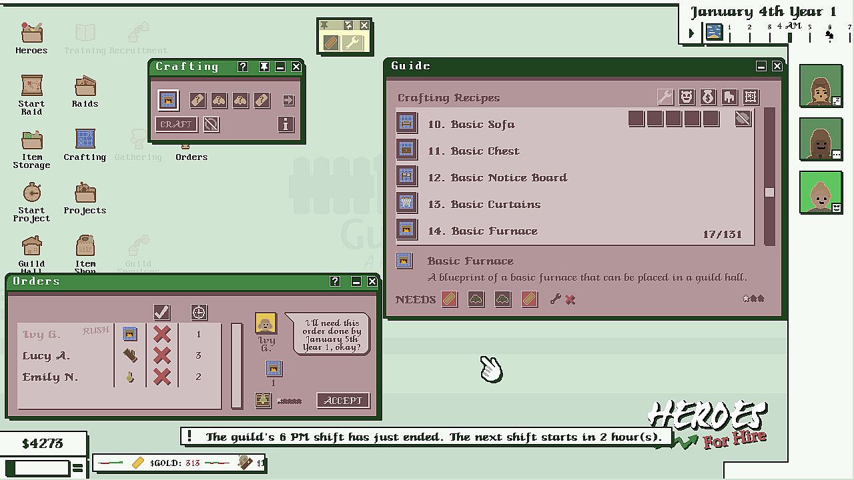The height and width of the screenshot is (480, 854).
Task: Select recipe 11. Basic Chest
Action: (x=474, y=151)
